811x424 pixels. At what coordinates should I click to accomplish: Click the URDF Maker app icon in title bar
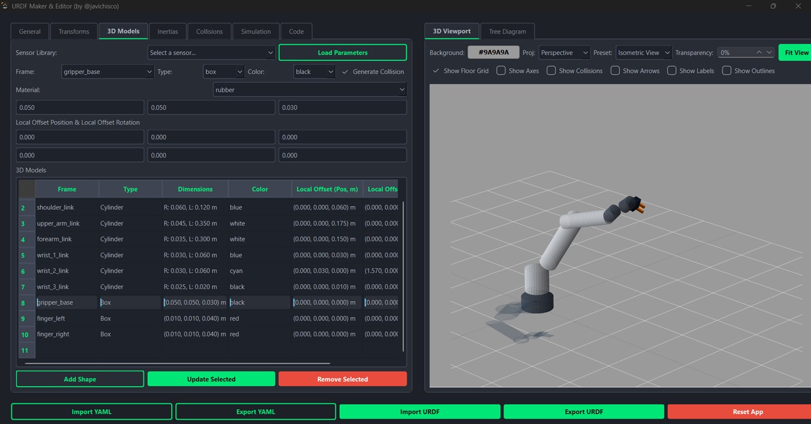click(5, 6)
